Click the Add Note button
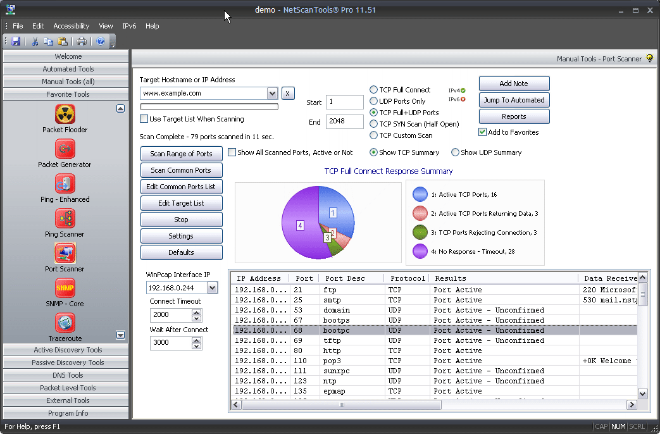Image resolution: width=660 pixels, height=434 pixels. (x=514, y=84)
